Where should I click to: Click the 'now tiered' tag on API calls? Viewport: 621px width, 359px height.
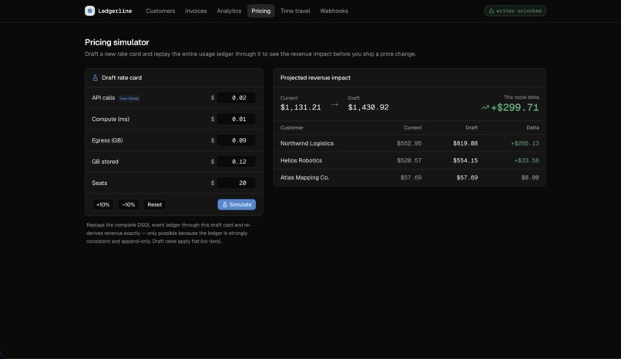[129, 98]
